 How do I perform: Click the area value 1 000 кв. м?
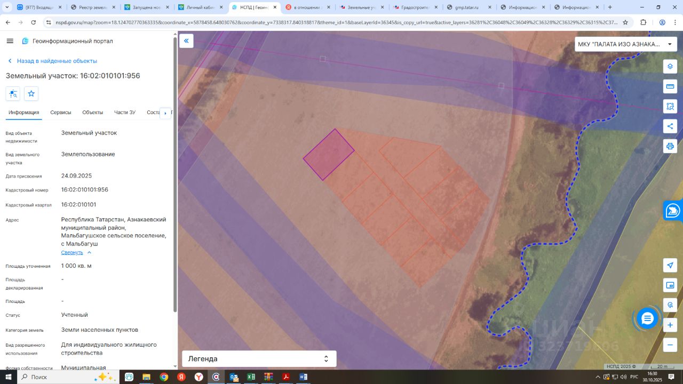[76, 266]
